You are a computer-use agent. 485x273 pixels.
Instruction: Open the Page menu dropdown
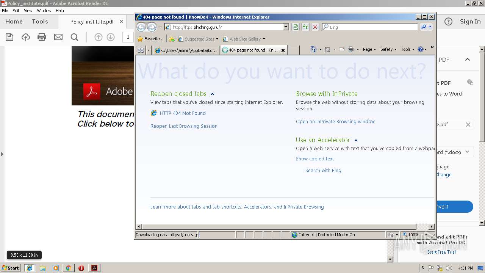coord(369,49)
